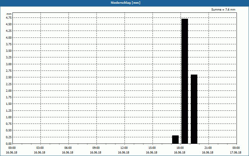Viewport: 249px width, 156px height.
Task: Click the '18:00' x-axis time label
Action: (180, 148)
